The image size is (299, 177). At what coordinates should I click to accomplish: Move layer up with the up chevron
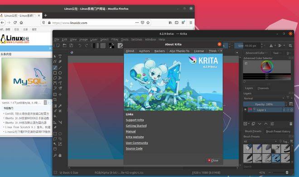coord(266,124)
